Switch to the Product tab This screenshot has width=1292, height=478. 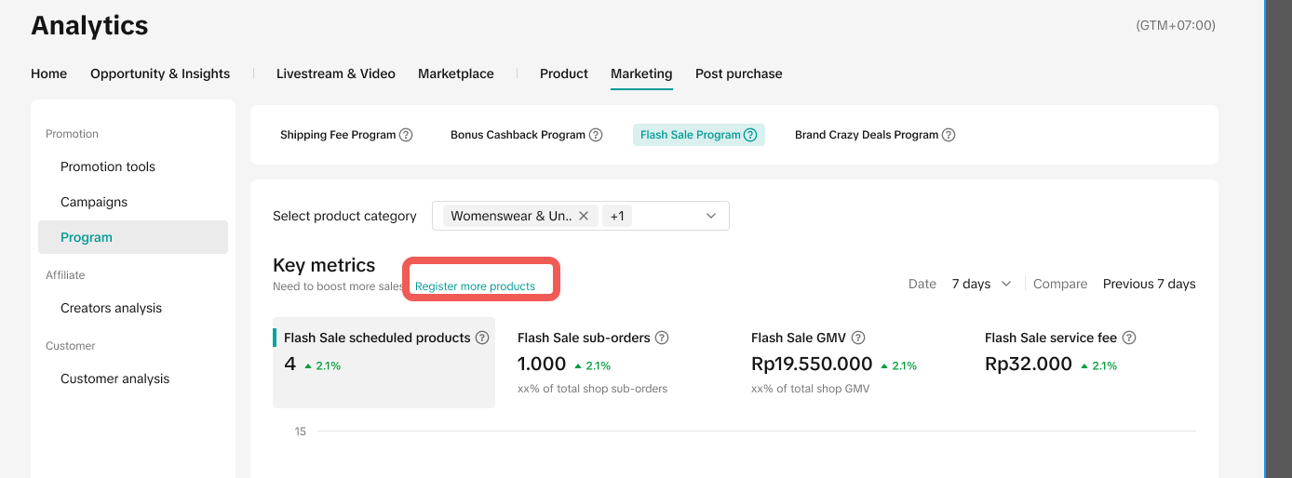coord(564,73)
